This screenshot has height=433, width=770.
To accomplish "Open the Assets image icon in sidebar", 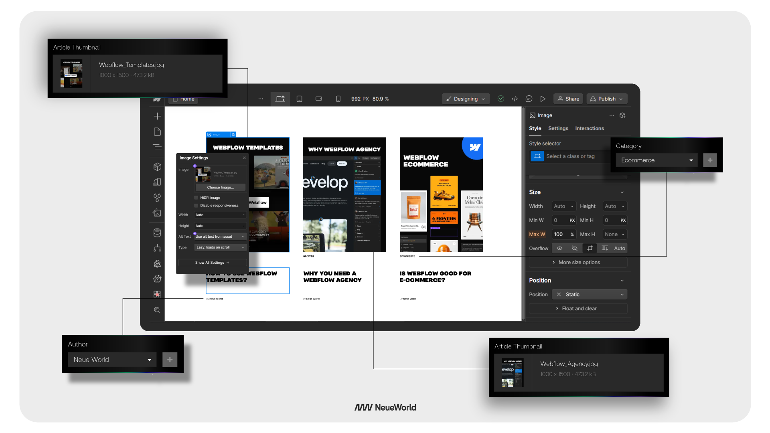I will (157, 213).
